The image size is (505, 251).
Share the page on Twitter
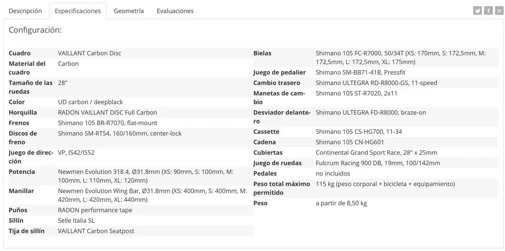[x=477, y=11]
